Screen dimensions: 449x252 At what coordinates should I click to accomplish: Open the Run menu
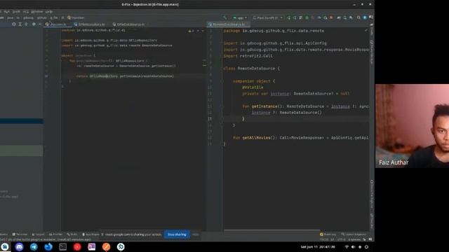[7, 12]
